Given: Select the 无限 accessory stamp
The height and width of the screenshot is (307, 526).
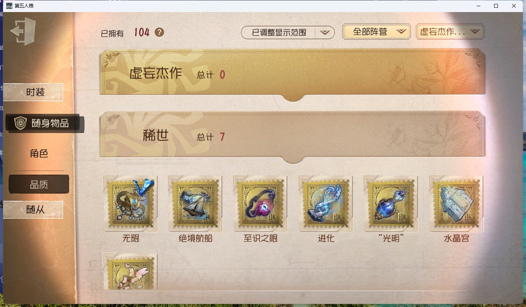Looking at the screenshot, I should point(131,203).
